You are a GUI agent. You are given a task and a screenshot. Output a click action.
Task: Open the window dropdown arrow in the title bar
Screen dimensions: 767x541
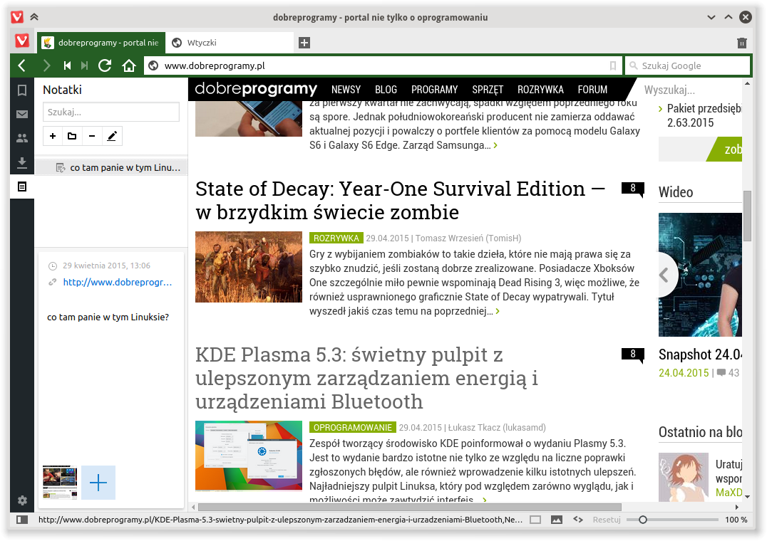pyautogui.click(x=711, y=17)
